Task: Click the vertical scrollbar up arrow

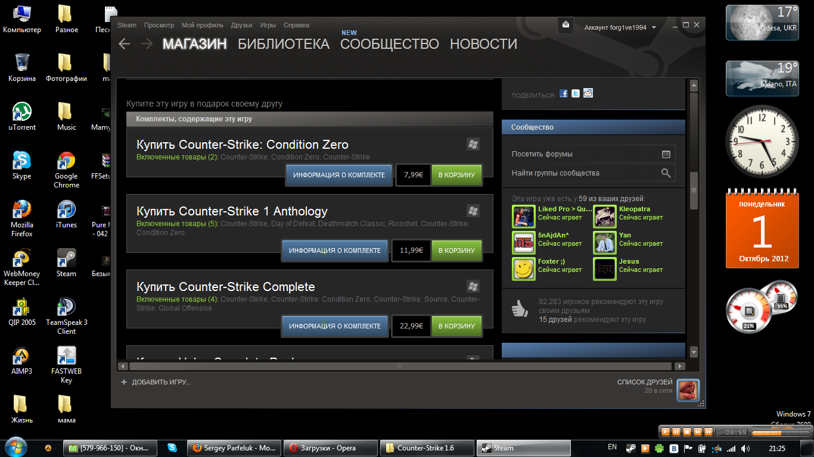Action: 694,86
